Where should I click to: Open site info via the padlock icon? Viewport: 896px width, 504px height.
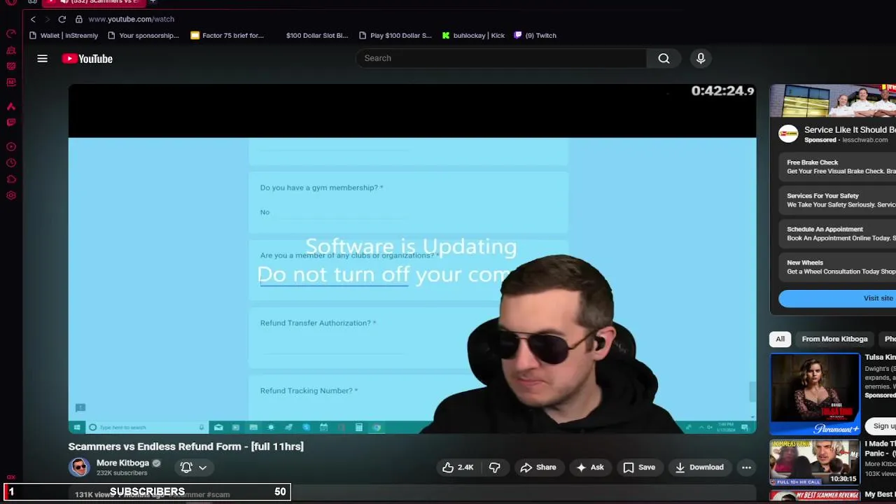[x=79, y=19]
